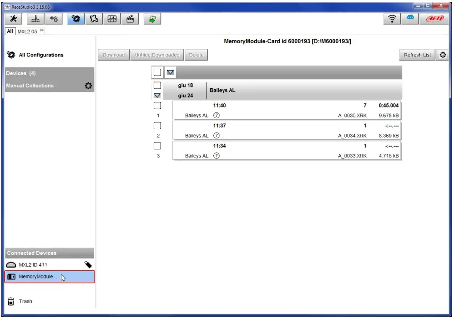Click the MXL2 device dash icon
The image size is (454, 320).
[11, 265]
